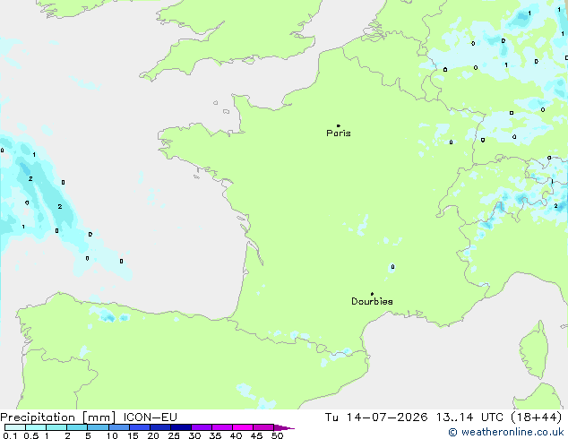The image size is (568, 439).
Task: Click the above-50 mm legend arrow tip
Action: click(284, 428)
